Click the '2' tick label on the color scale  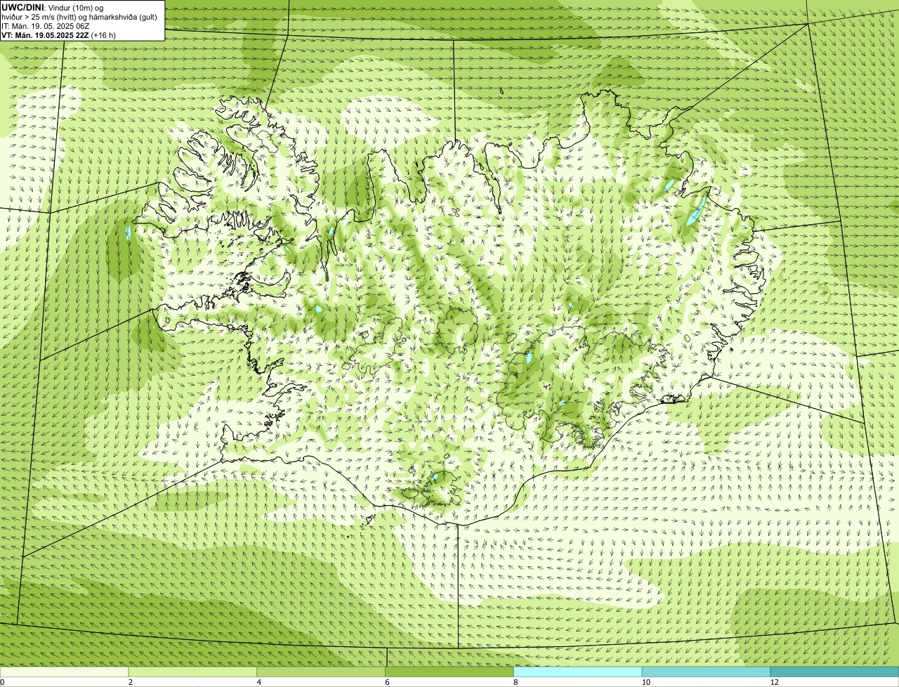coord(131,682)
